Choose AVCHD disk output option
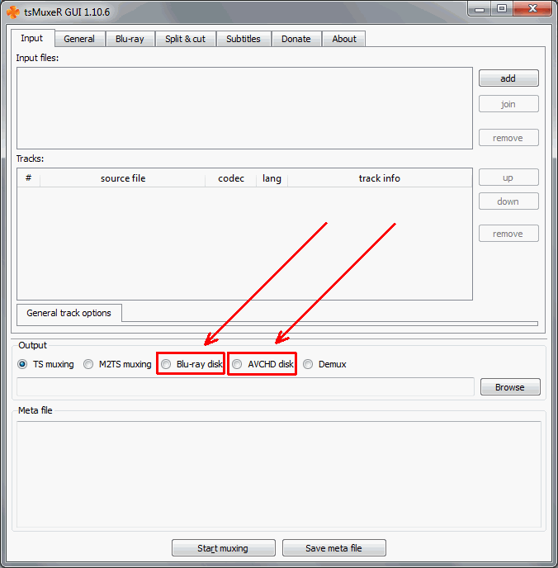 262,364
